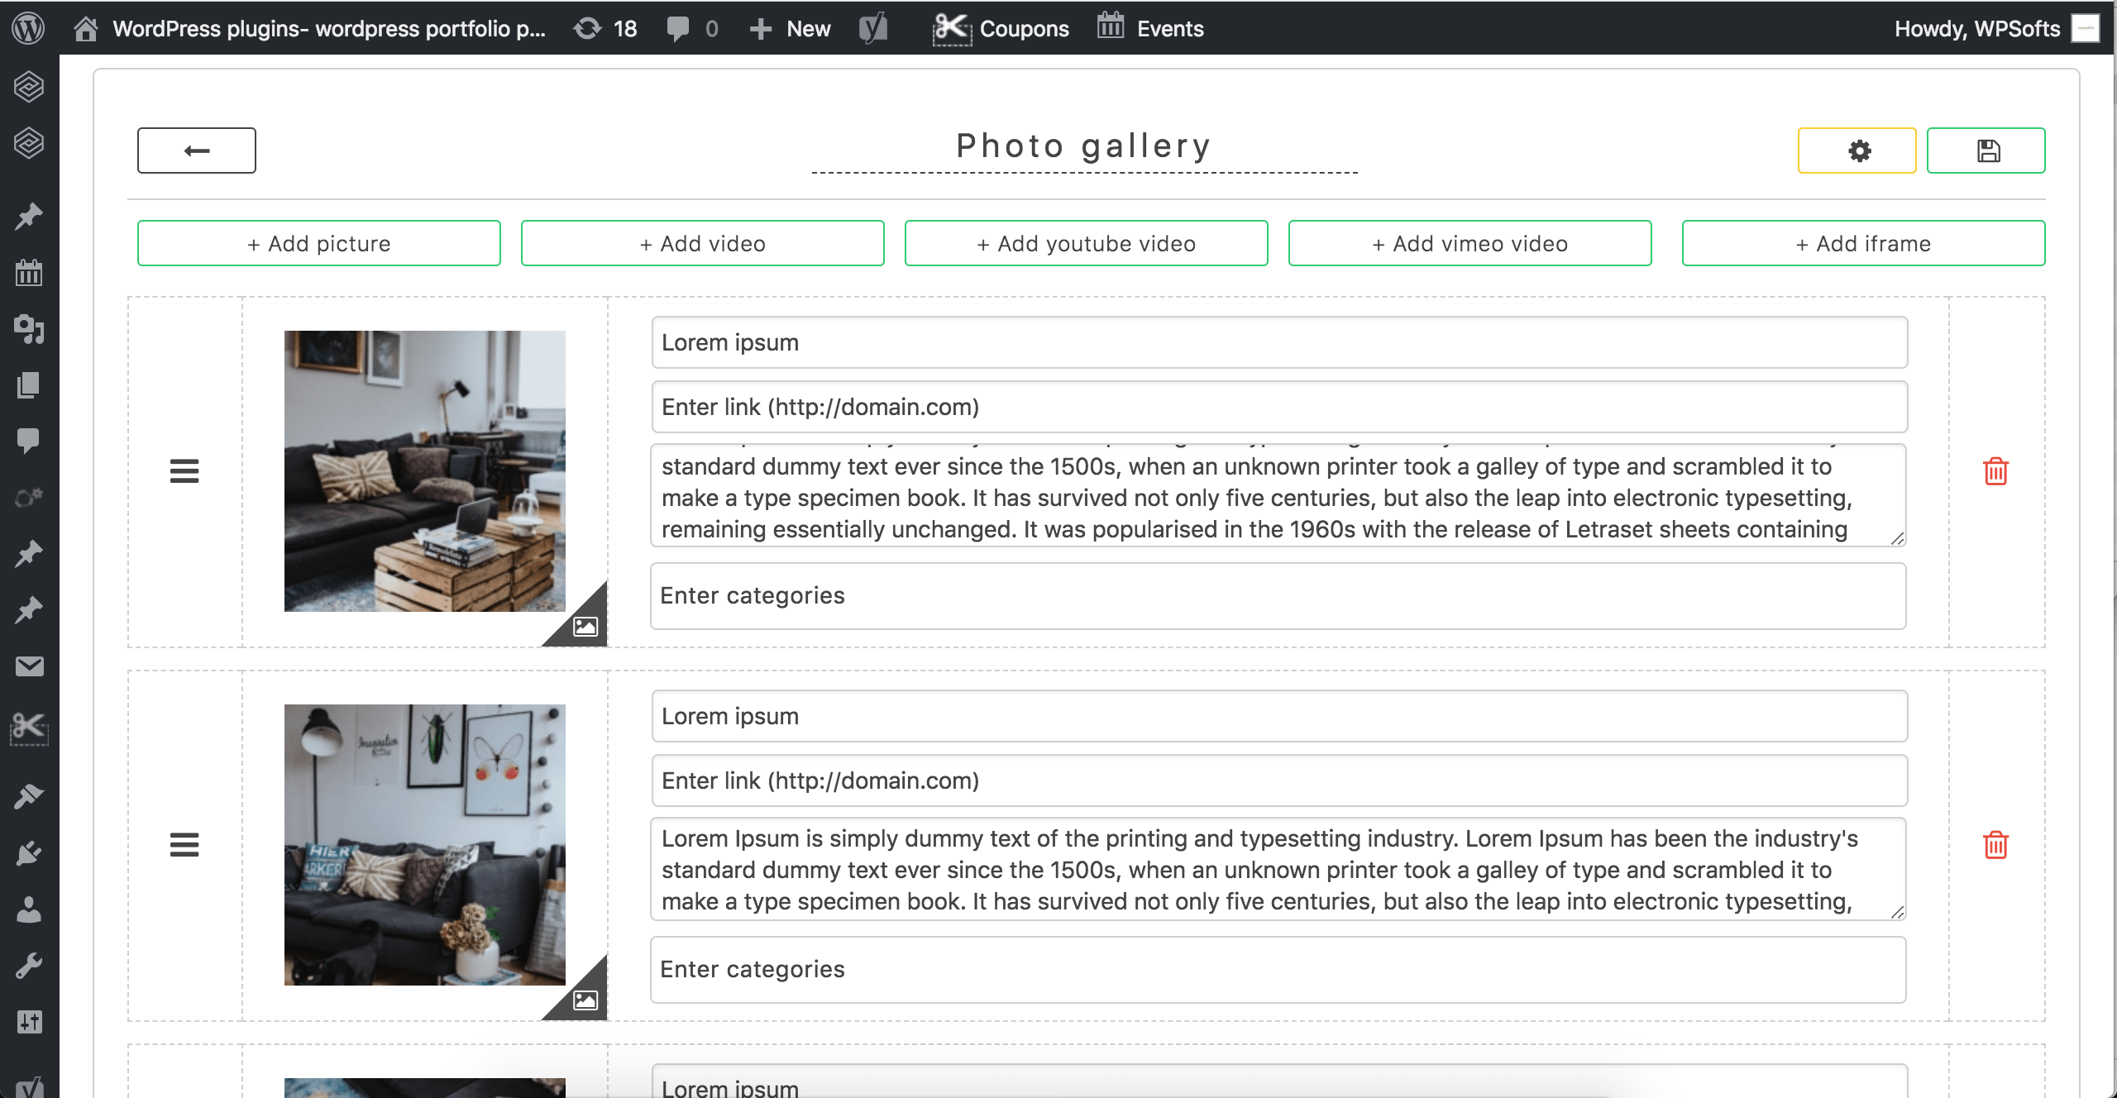Open the Howdy, WPSofts account menu
The height and width of the screenshot is (1098, 2117).
pyautogui.click(x=1977, y=28)
